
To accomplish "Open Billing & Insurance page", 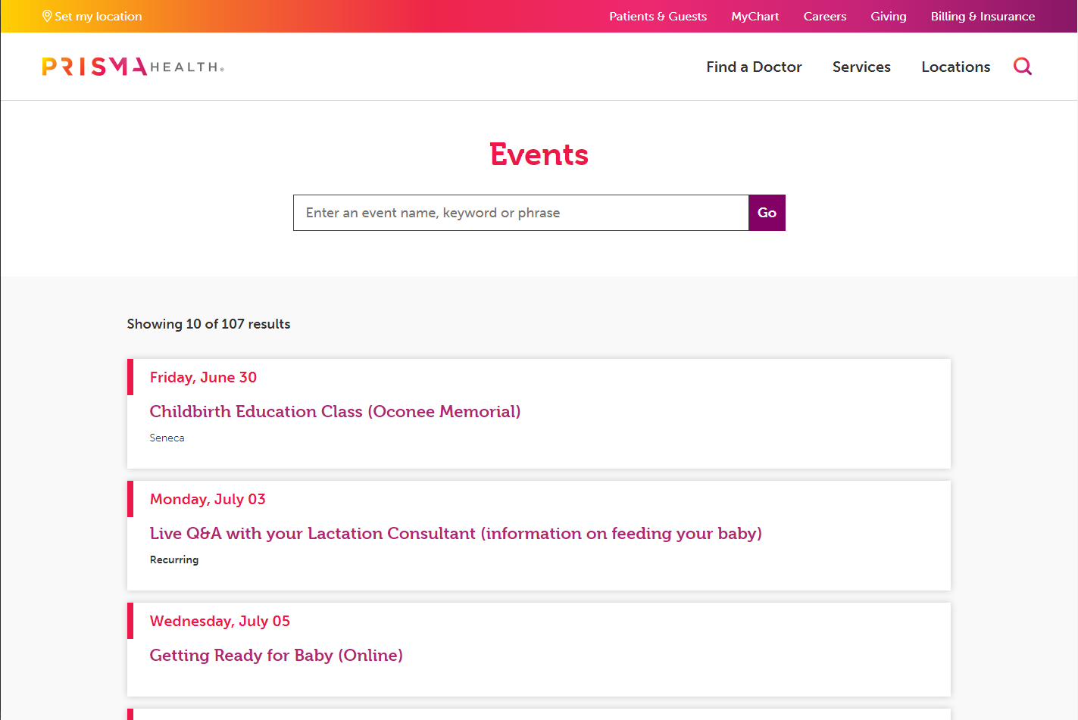I will tap(983, 16).
